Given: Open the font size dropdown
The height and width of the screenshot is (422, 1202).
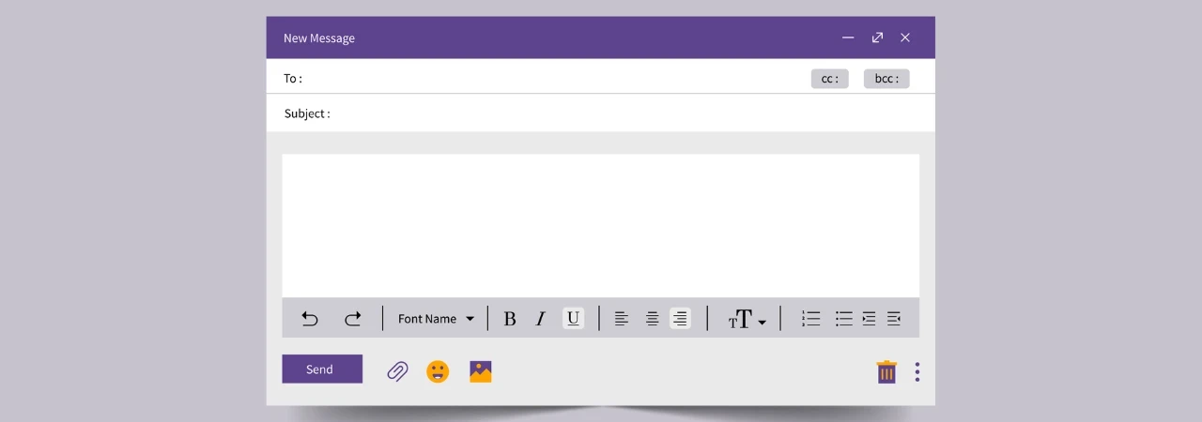Looking at the screenshot, I should (747, 320).
